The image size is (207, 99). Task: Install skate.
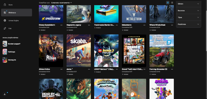70,74
